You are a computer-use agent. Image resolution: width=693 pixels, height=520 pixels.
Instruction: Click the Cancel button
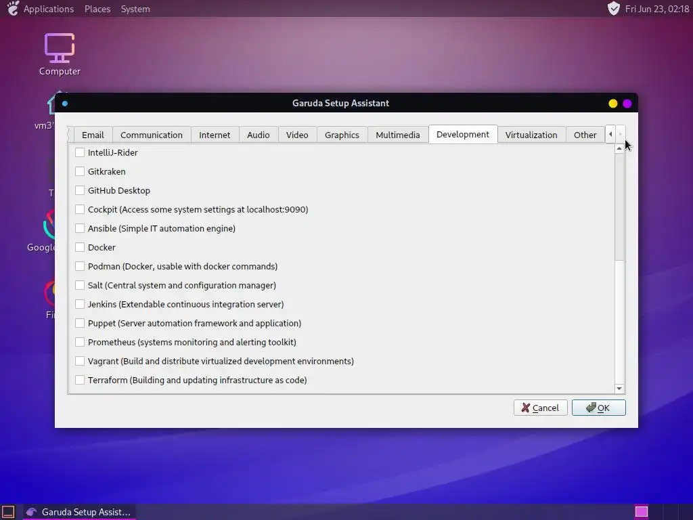click(540, 408)
